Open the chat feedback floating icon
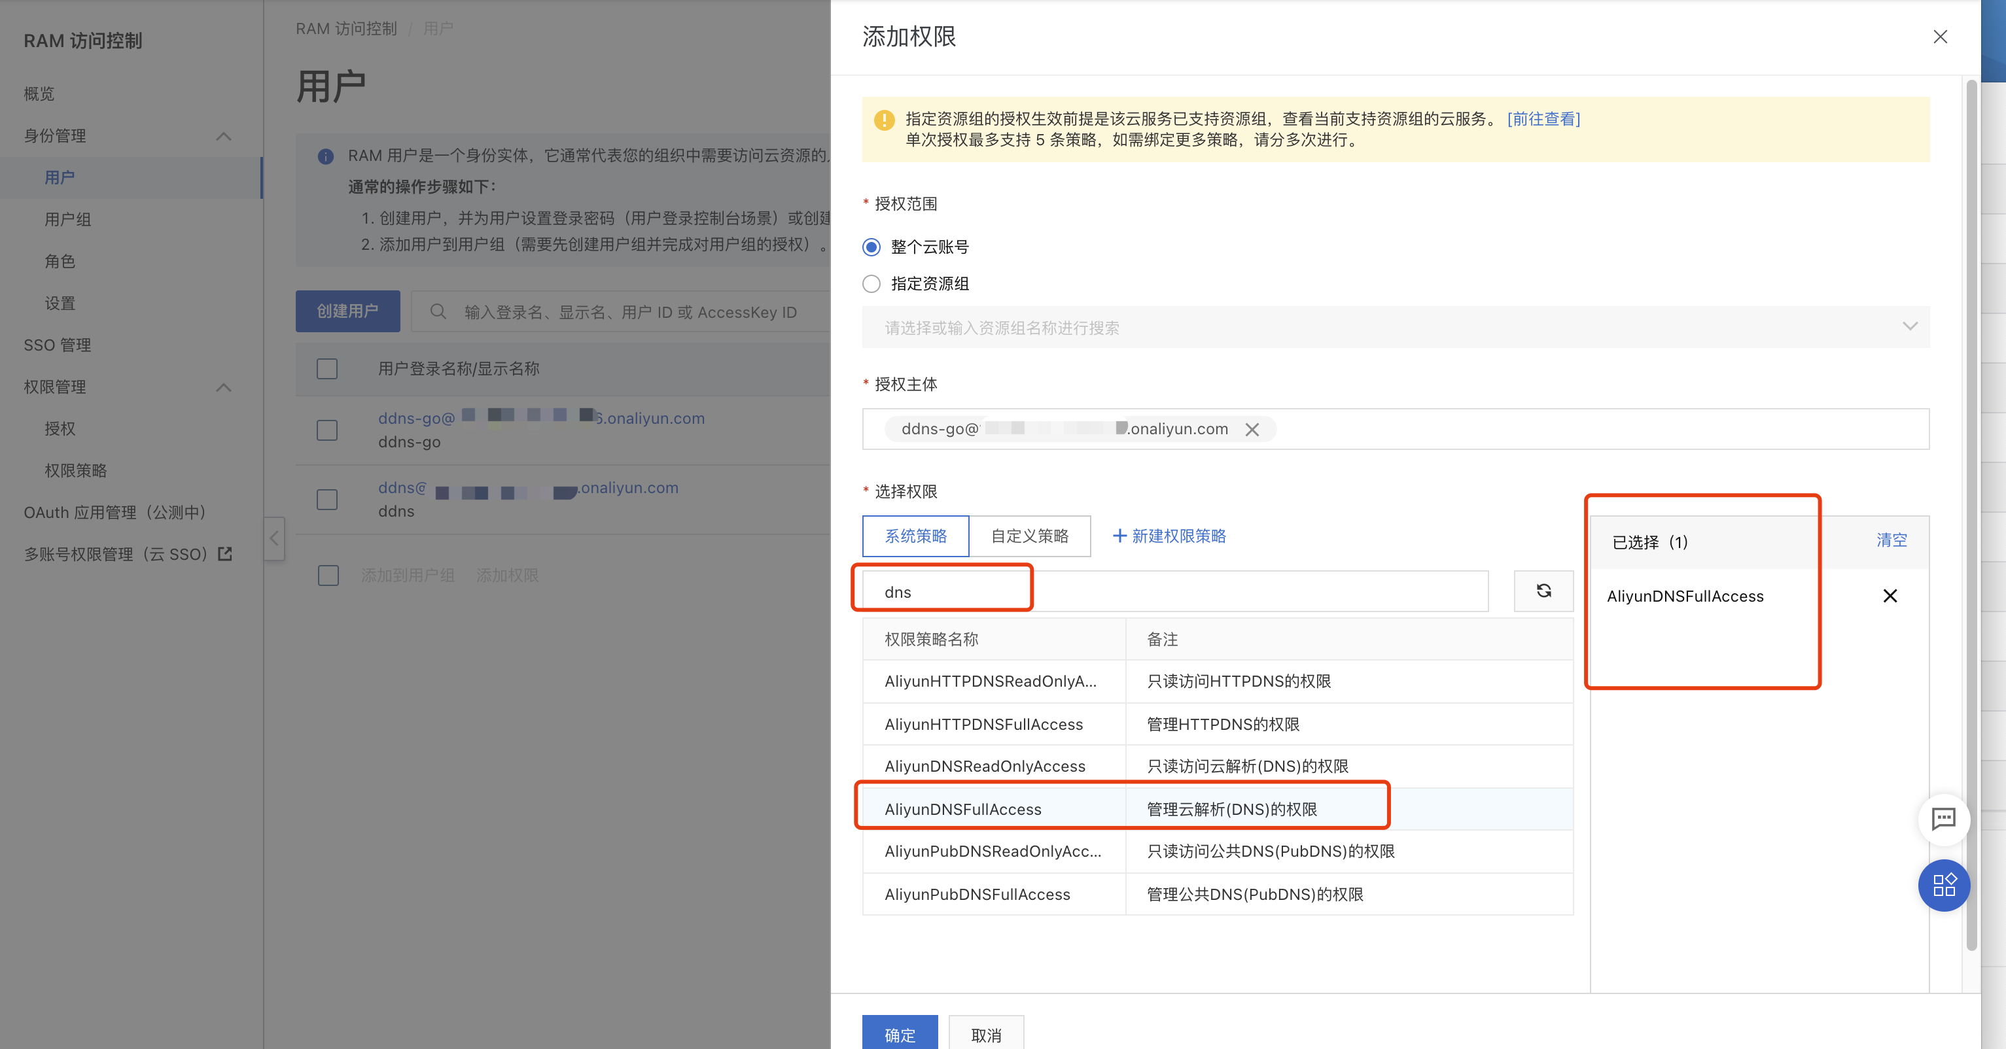 [1944, 819]
